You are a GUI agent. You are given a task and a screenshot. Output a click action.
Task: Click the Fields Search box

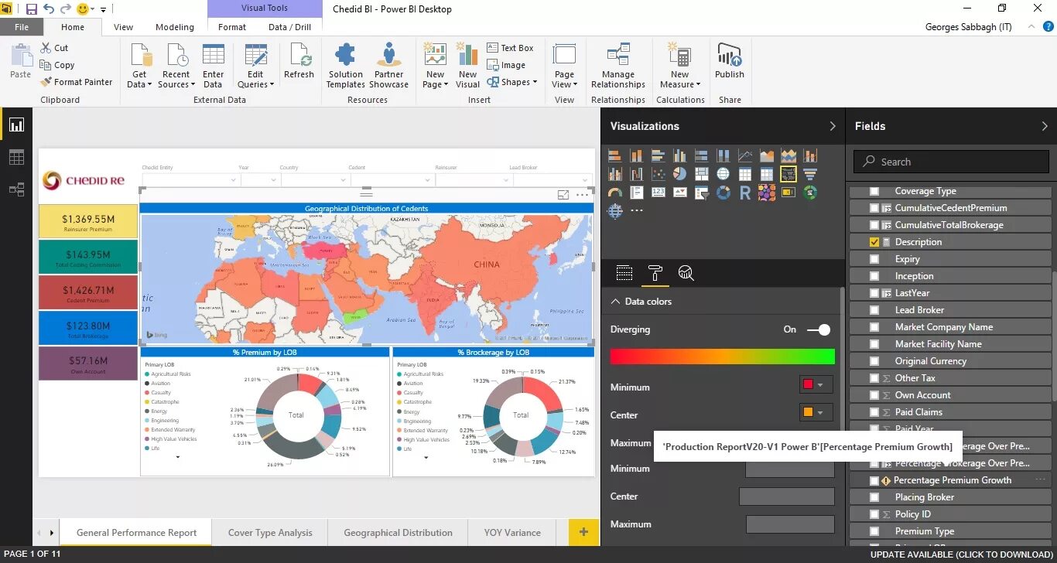tap(951, 162)
